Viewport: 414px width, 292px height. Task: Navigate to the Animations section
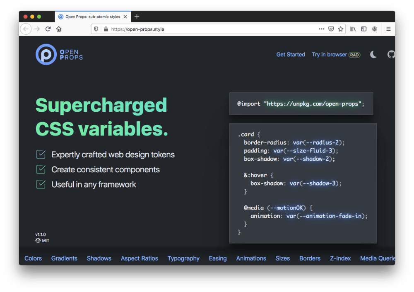click(x=251, y=258)
